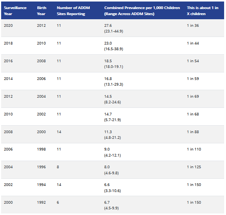226x215 pixels.
Task: Select the Number of ADDM Sites Reporting header
Action: tap(73, 11)
